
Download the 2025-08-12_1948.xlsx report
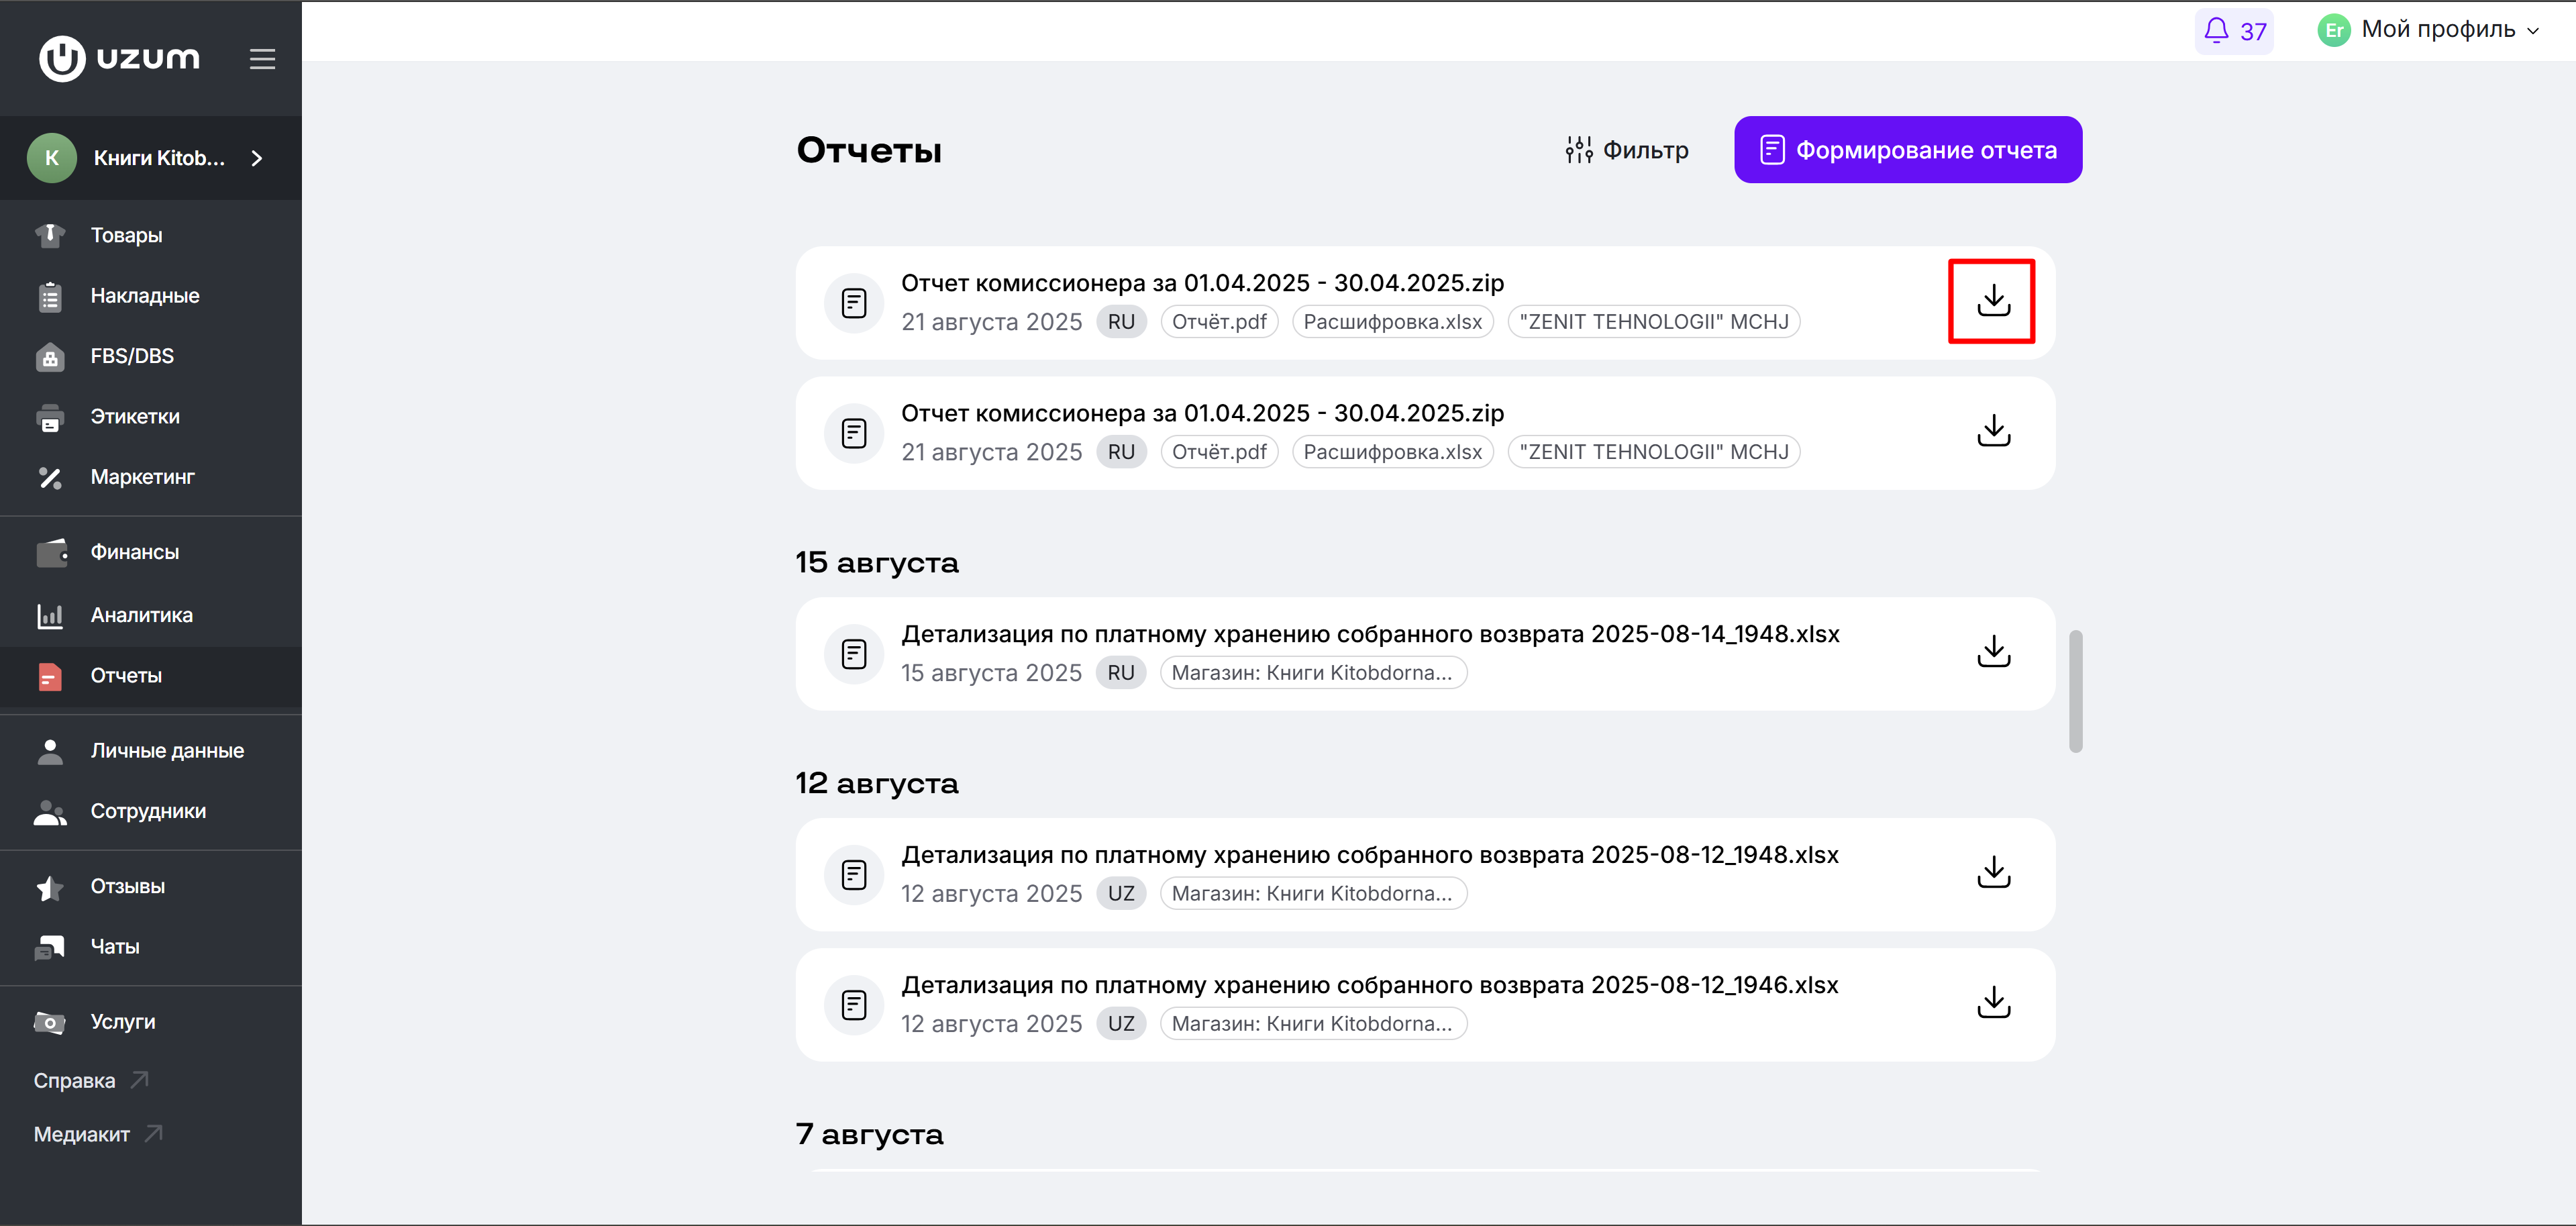click(x=1993, y=873)
